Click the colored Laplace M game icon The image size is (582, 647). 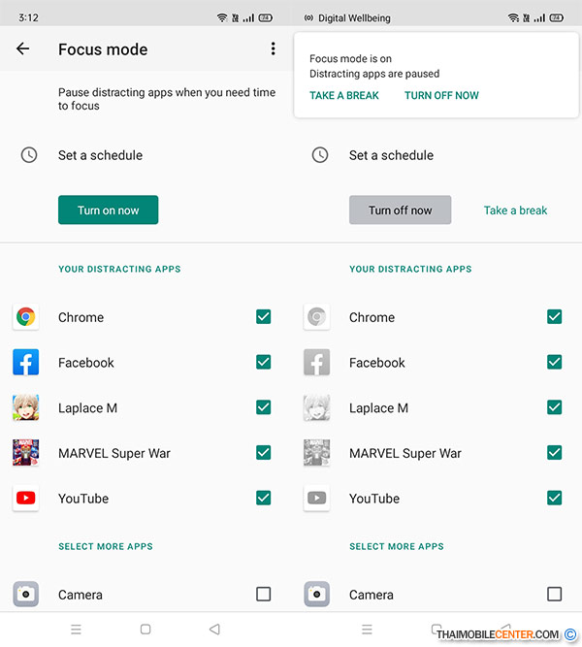point(26,407)
